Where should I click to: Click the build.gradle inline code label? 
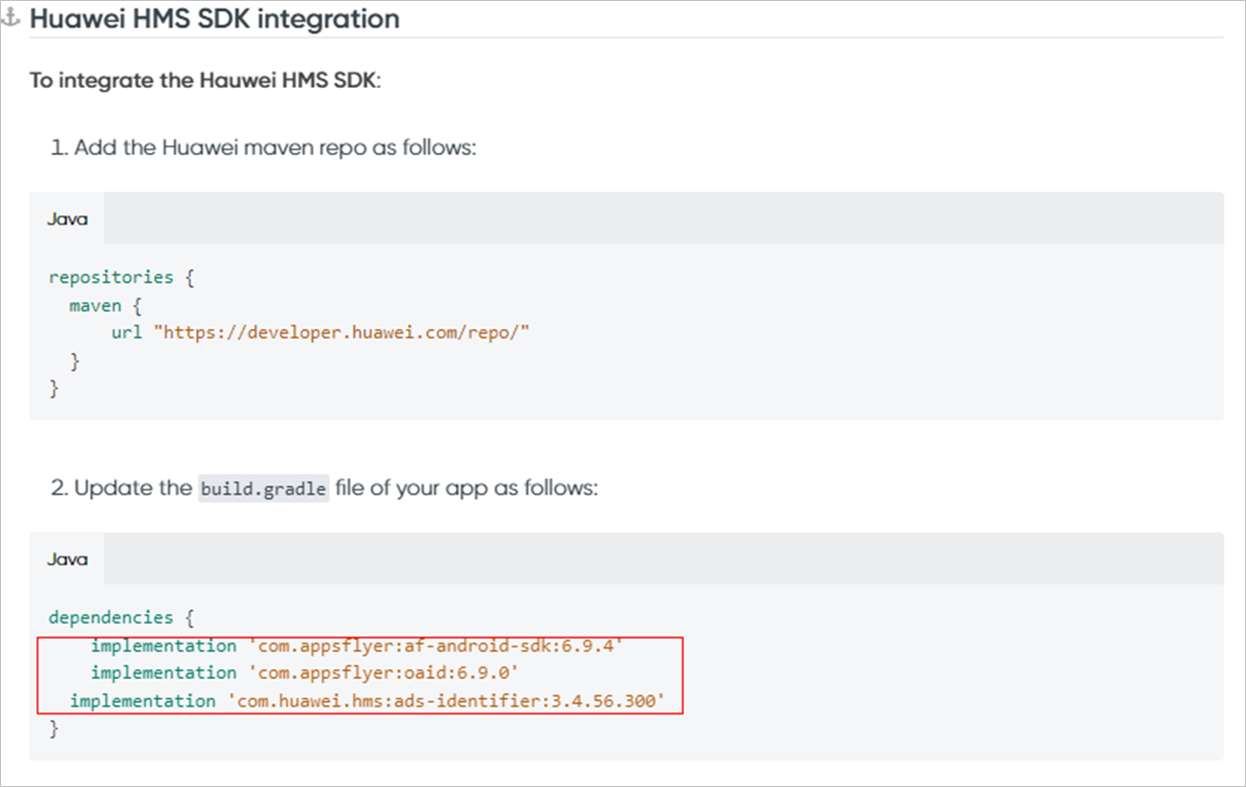[x=263, y=488]
